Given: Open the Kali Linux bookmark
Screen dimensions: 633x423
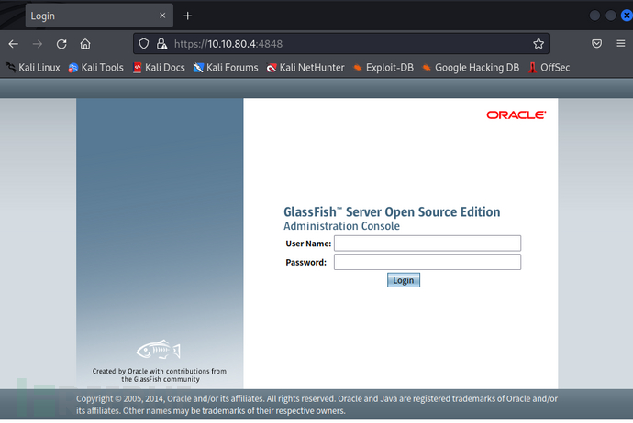Looking at the screenshot, I should (33, 67).
